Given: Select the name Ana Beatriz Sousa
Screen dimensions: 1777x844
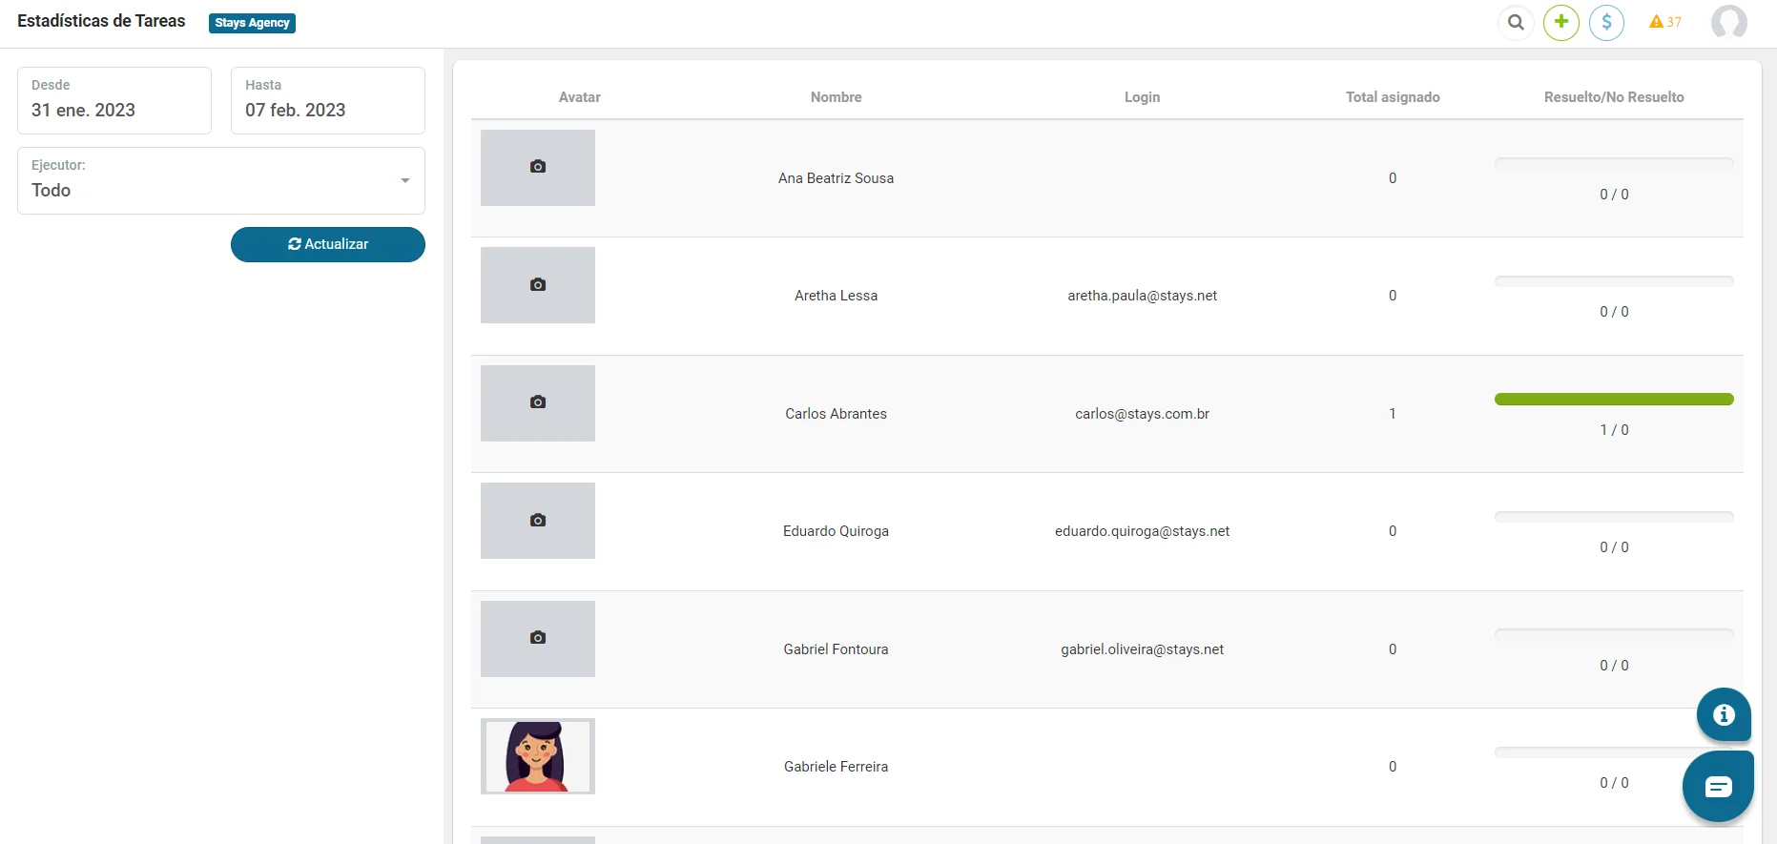Looking at the screenshot, I should [x=837, y=178].
